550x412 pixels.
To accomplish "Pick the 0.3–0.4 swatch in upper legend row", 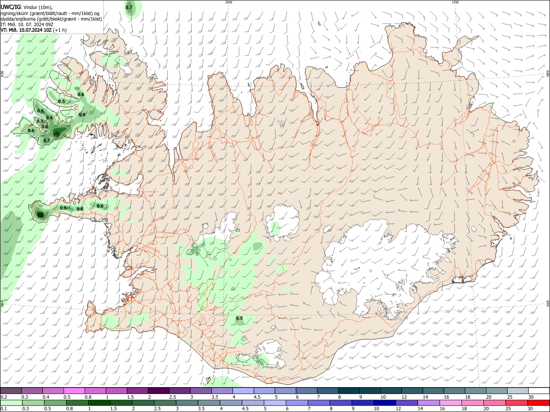I will (x=32, y=391).
